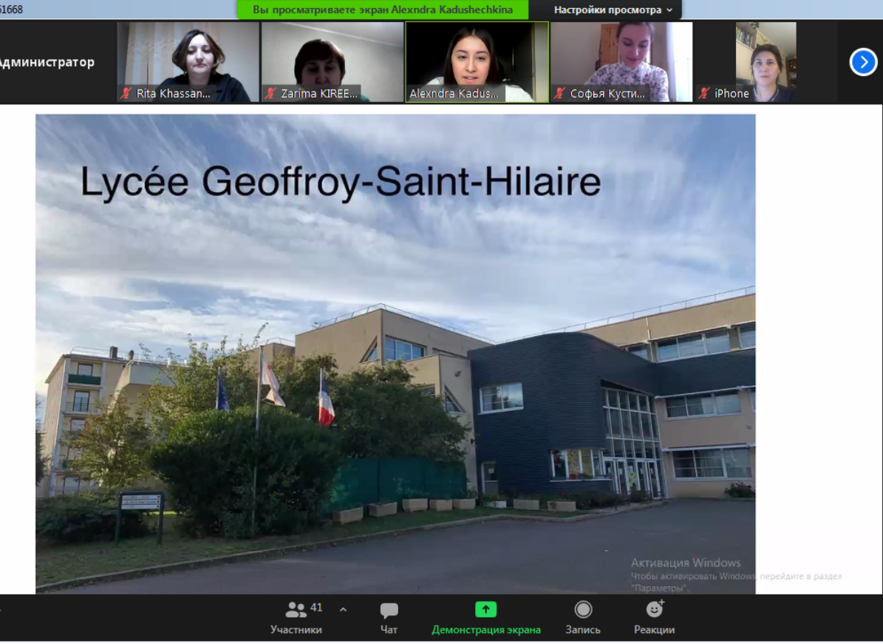
Task: Click the Lycée Geoffroy-Saint-Hilaire slide title
Action: pos(340,182)
